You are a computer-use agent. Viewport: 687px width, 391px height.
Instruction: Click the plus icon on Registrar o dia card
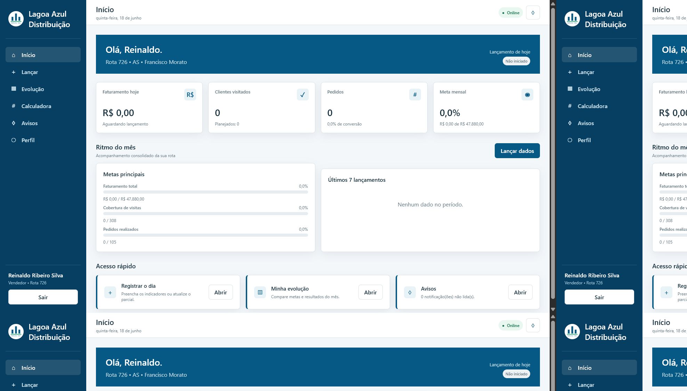(110, 293)
